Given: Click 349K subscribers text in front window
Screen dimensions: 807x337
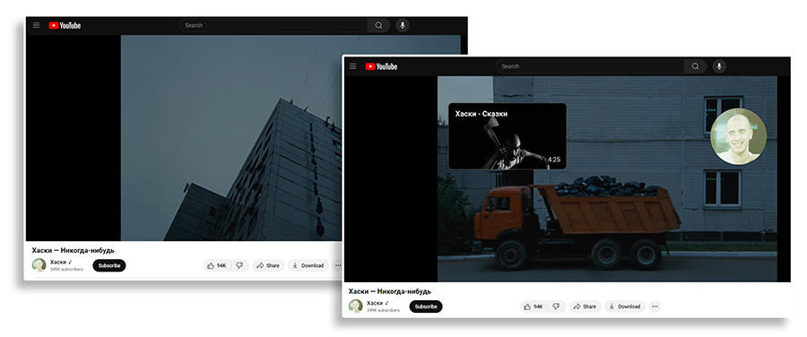Looking at the screenshot, I should [383, 311].
